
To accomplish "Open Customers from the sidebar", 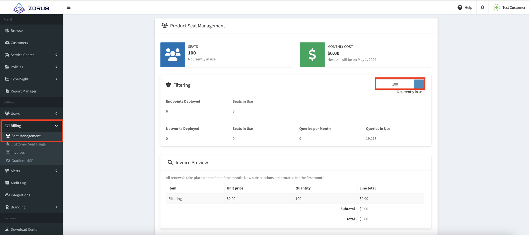I will pos(19,43).
